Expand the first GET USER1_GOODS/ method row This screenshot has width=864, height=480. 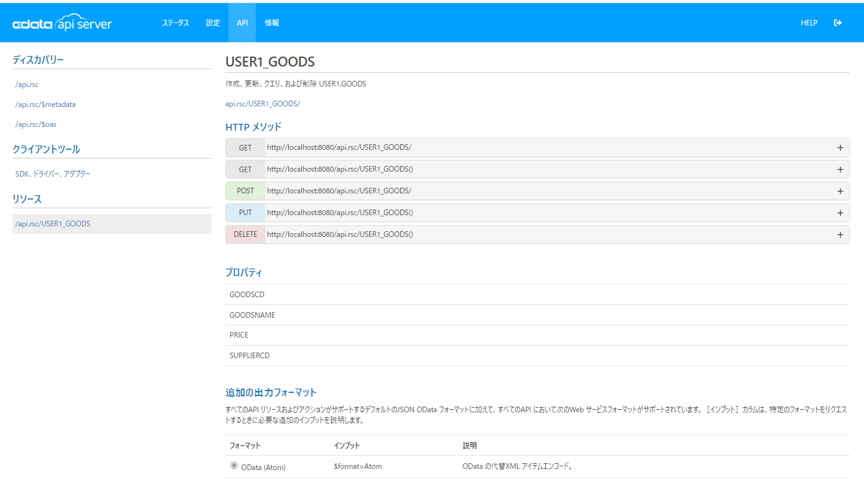(840, 148)
